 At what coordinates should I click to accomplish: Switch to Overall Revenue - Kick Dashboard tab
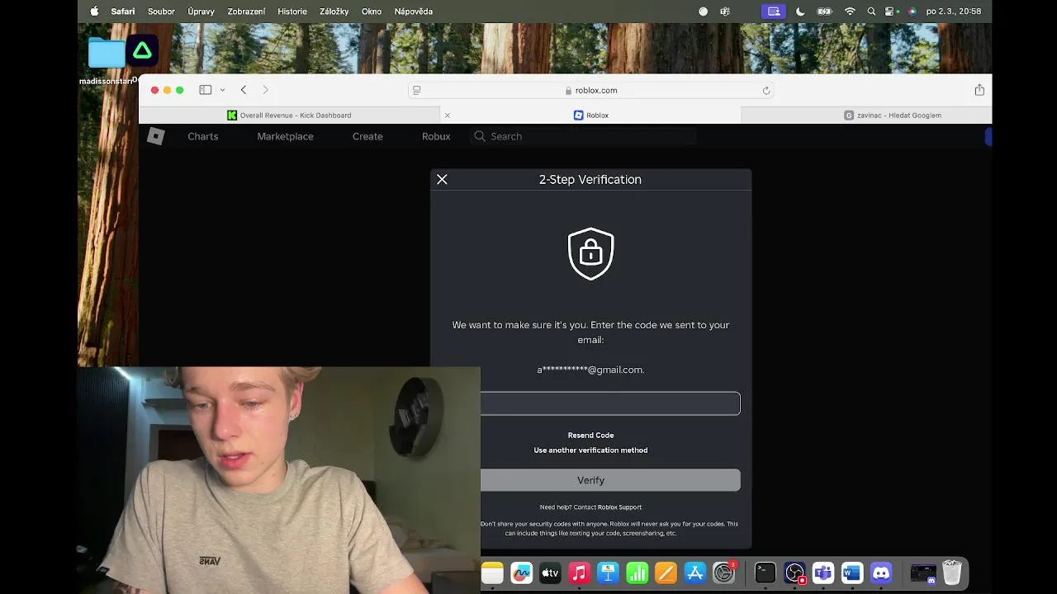[289, 115]
